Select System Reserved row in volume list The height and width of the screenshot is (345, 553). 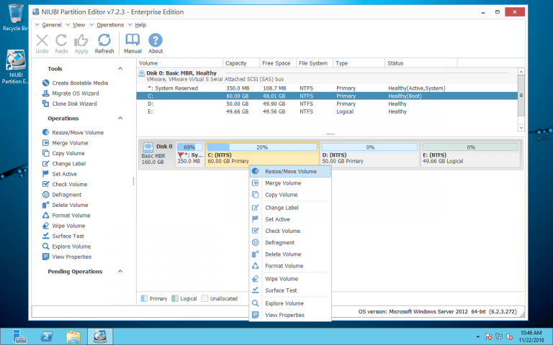tap(327, 88)
